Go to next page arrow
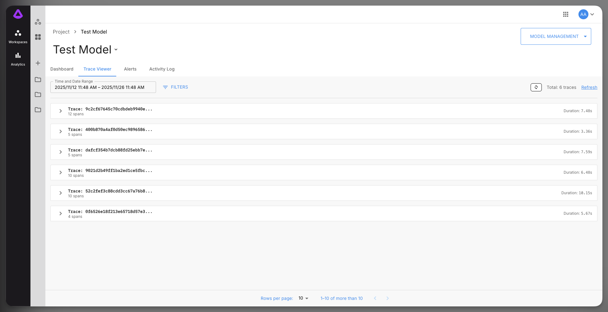The height and width of the screenshot is (312, 608). (x=388, y=298)
